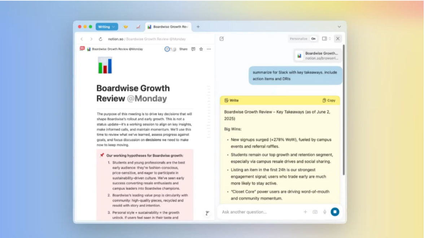
Task: Open the Writing space dropdown
Action: point(107,27)
